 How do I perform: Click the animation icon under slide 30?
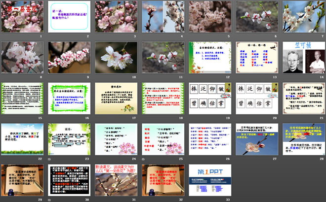pos(49,200)
